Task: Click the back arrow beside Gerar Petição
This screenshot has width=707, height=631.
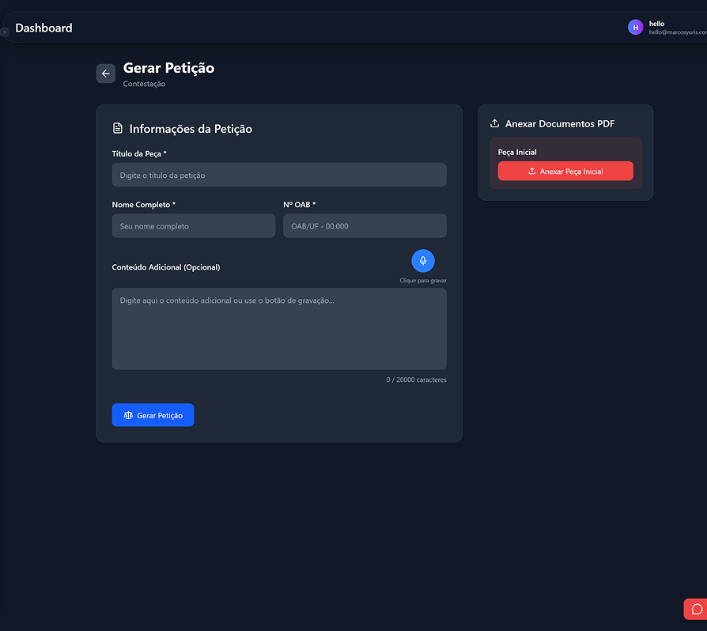Action: pyautogui.click(x=106, y=74)
